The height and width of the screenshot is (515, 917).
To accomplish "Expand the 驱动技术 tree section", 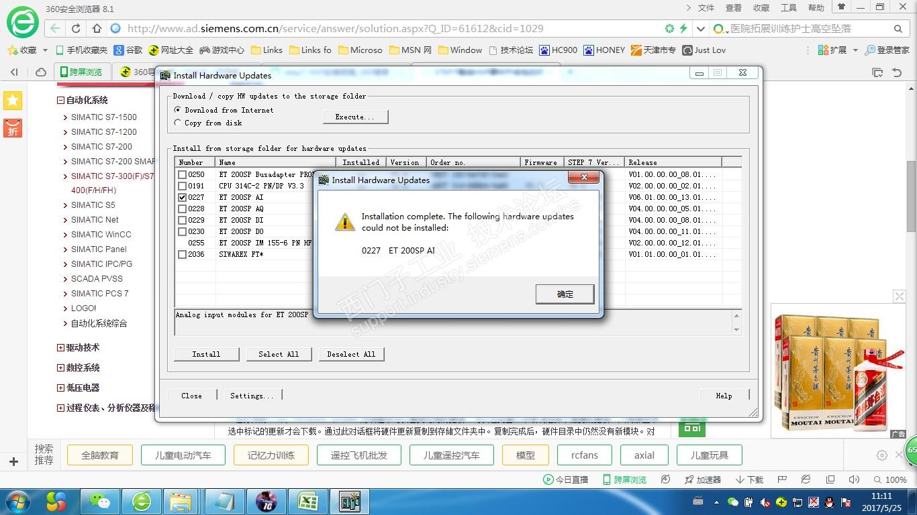I will pos(60,348).
